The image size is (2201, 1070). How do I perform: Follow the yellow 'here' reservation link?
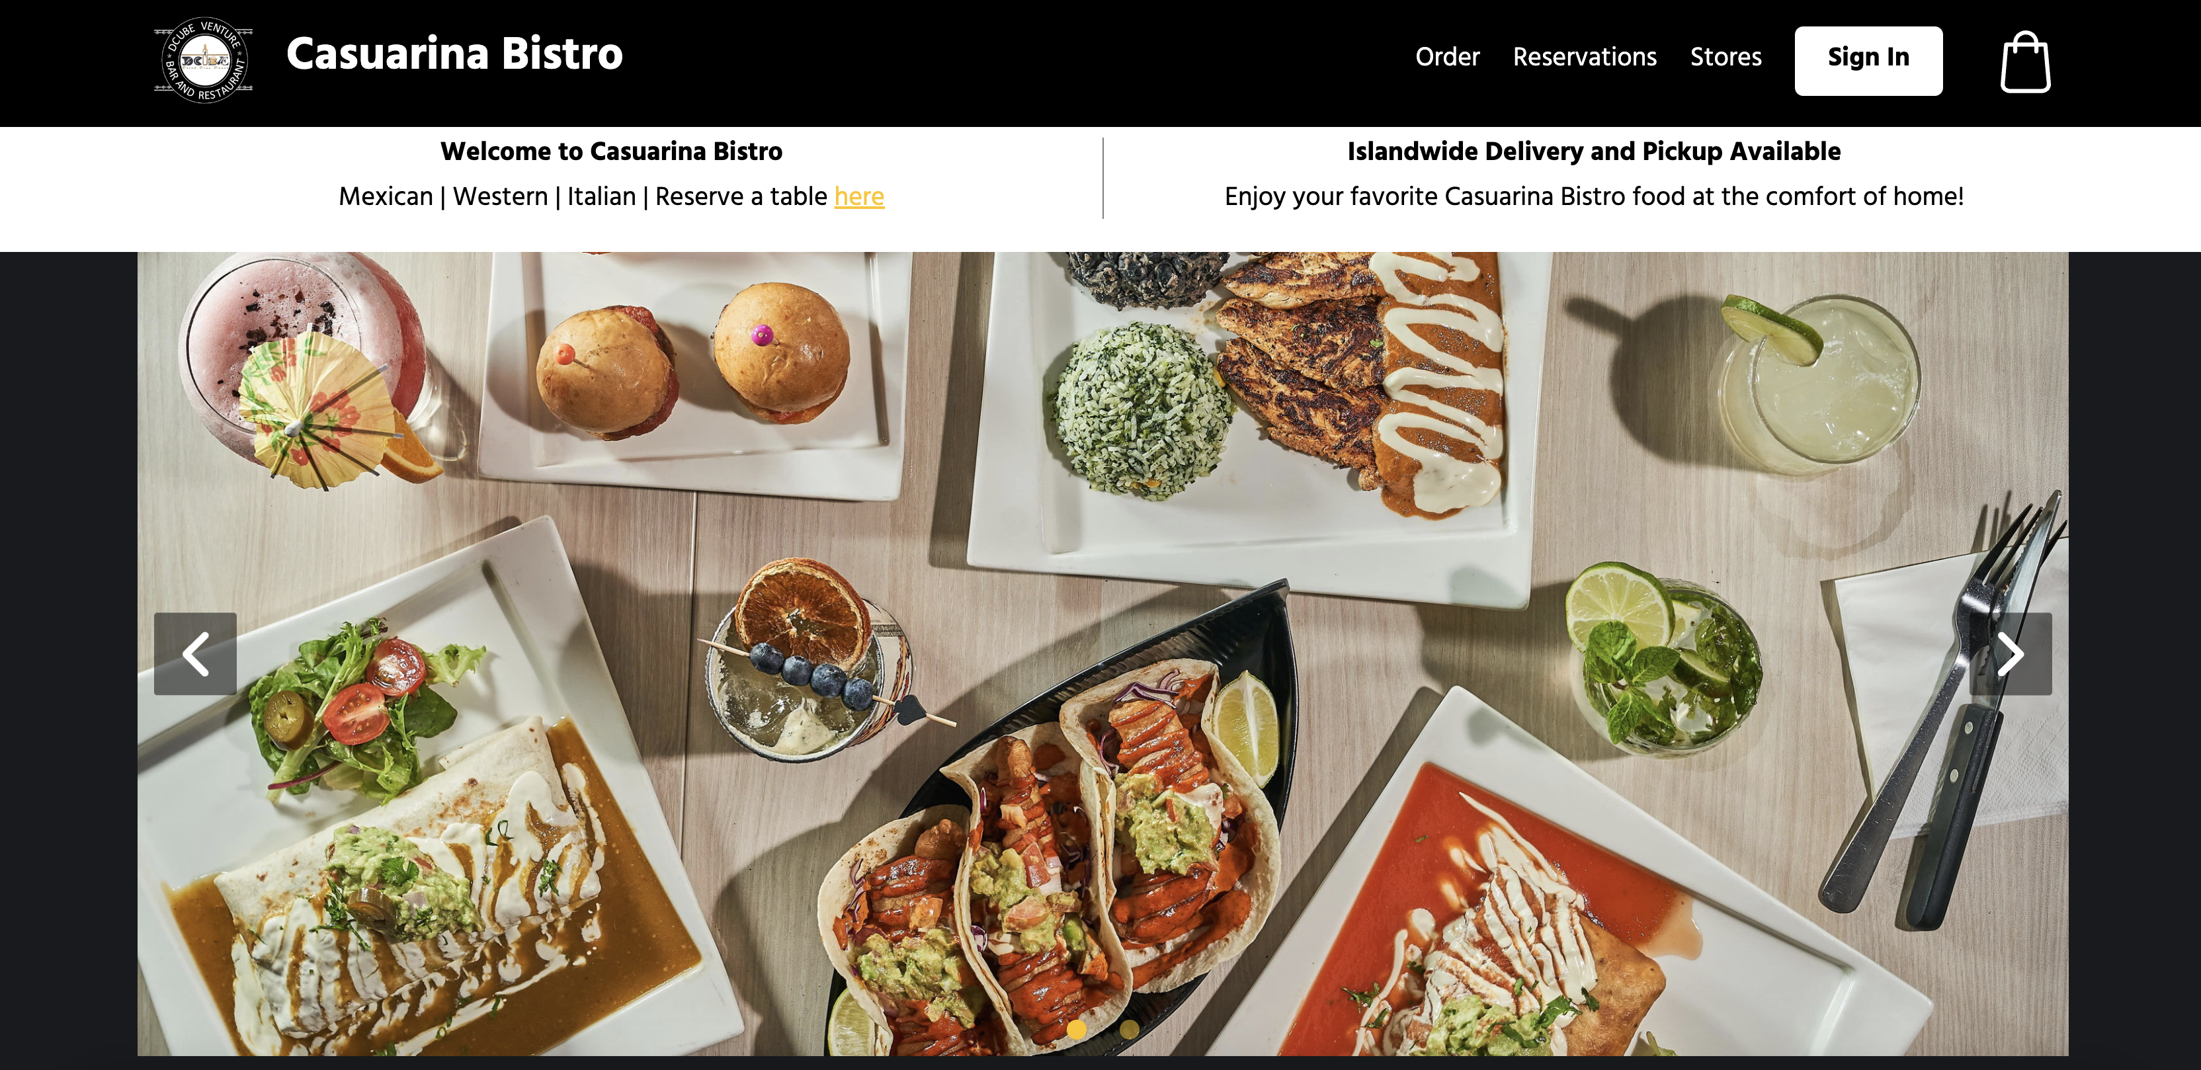(x=858, y=196)
